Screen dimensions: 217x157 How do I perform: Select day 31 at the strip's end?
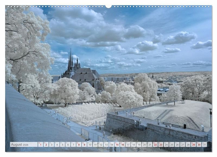point(204,144)
